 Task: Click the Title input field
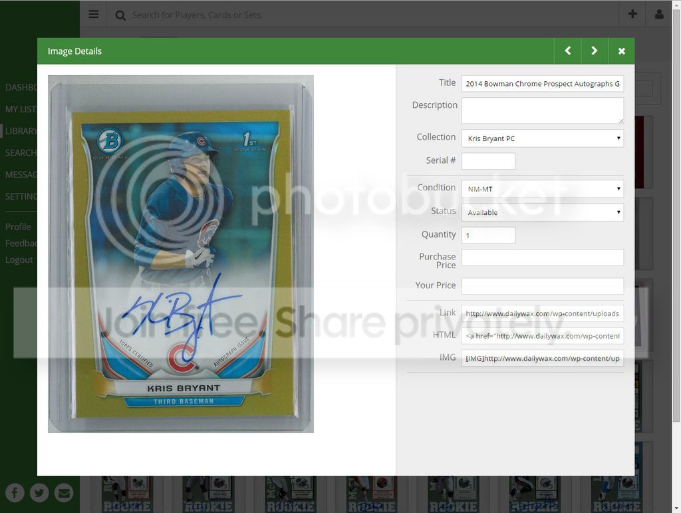coord(543,83)
